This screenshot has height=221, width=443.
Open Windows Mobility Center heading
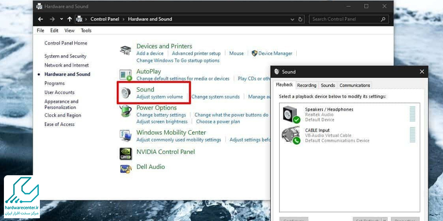[171, 133]
